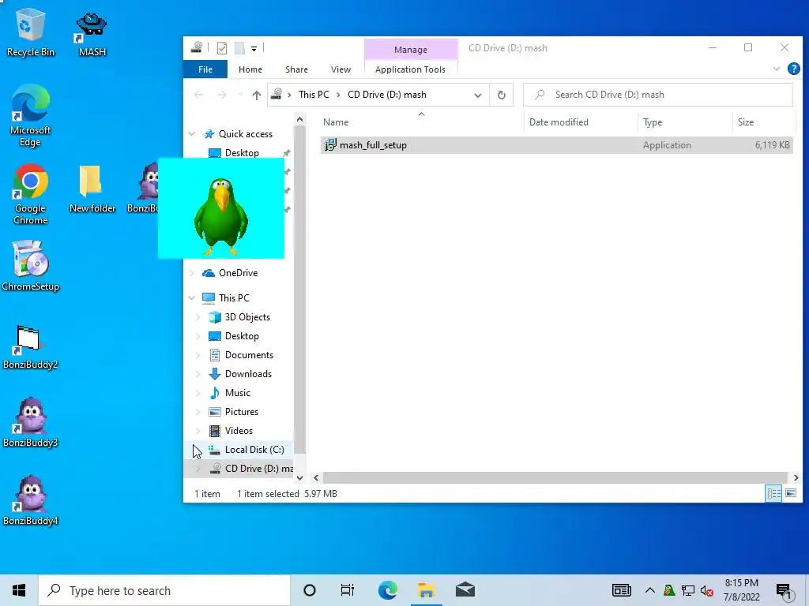809x606 pixels.
Task: Click the Properties quick access toolbar icon
Action: coord(222,48)
